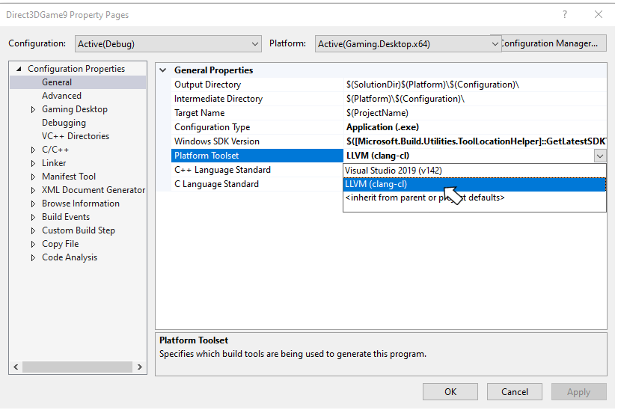Click the Apply button
The height and width of the screenshot is (410, 618).
(578, 392)
